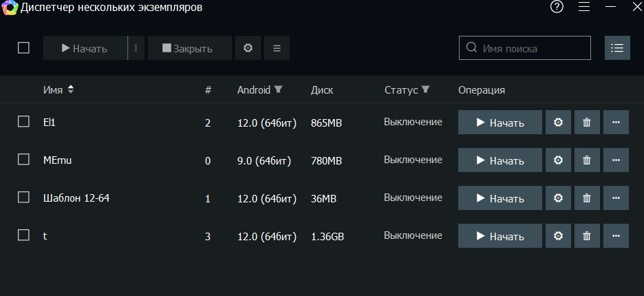Delete the MEmu instance via trash icon
This screenshot has width=644, height=296.
[587, 160]
